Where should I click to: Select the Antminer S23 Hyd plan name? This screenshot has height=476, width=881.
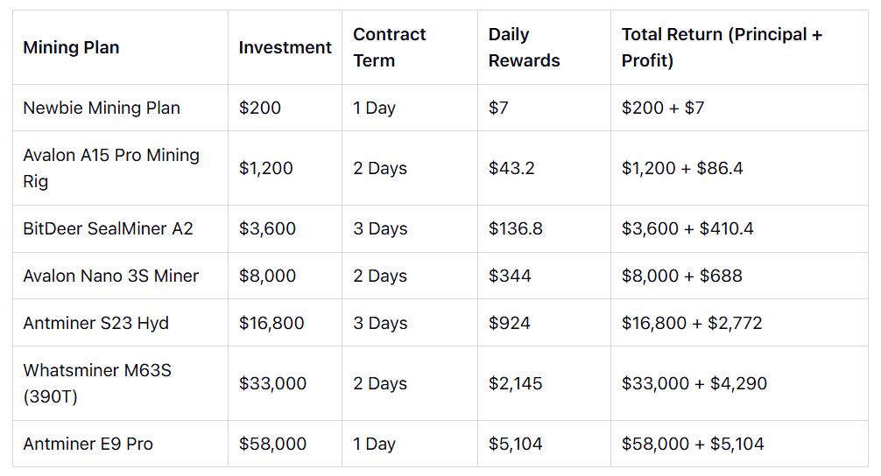95,323
